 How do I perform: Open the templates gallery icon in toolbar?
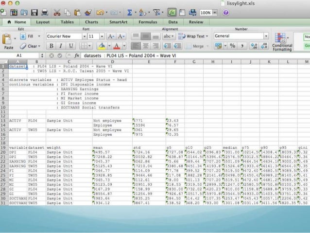click(14, 13)
